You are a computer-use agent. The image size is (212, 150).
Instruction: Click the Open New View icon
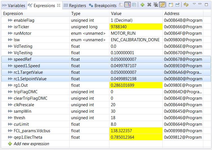click(171, 5)
